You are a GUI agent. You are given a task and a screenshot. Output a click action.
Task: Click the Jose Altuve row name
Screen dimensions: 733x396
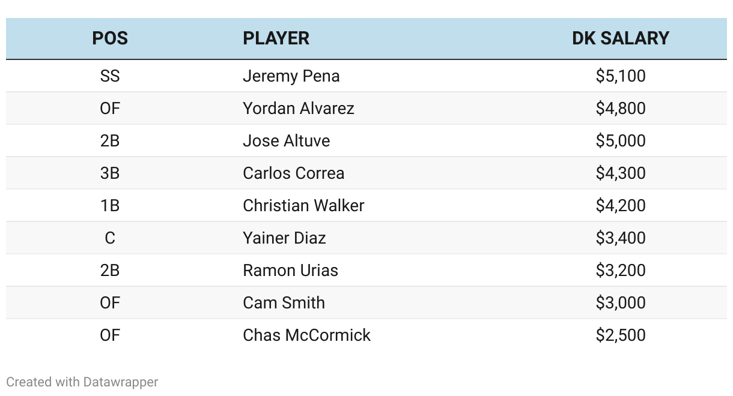point(287,141)
